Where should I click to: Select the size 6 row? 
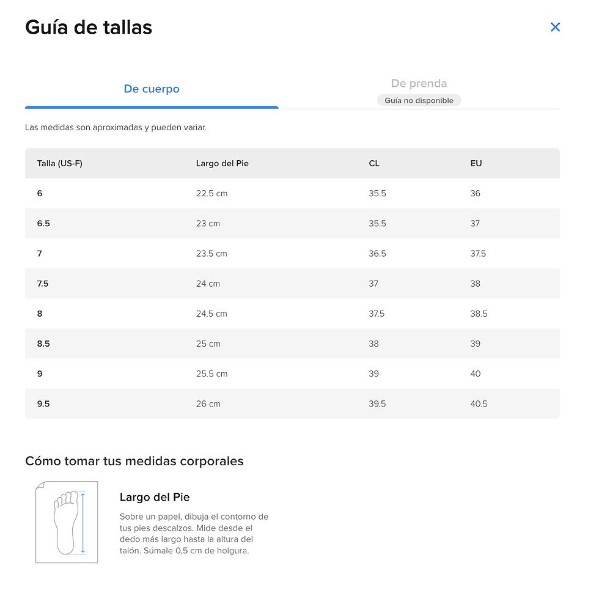coord(292,193)
